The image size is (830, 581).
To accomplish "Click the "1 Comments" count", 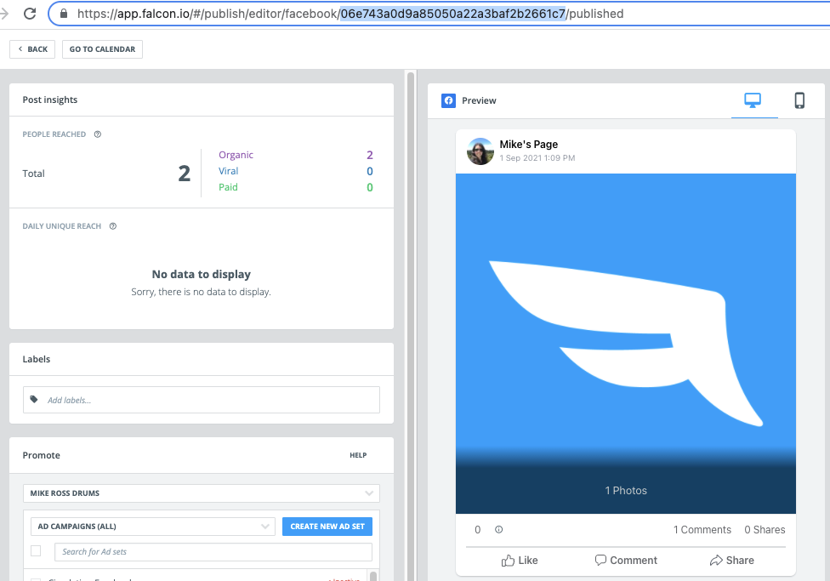I will (702, 530).
